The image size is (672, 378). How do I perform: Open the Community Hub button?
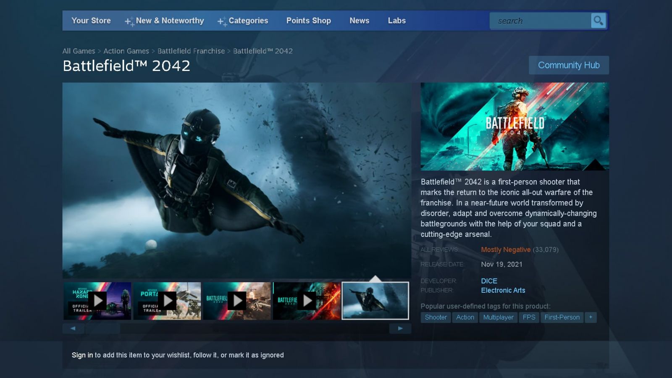(569, 65)
